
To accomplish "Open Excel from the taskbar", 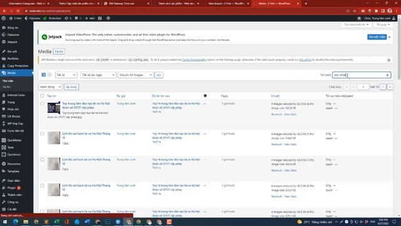I will (x=56, y=222).
